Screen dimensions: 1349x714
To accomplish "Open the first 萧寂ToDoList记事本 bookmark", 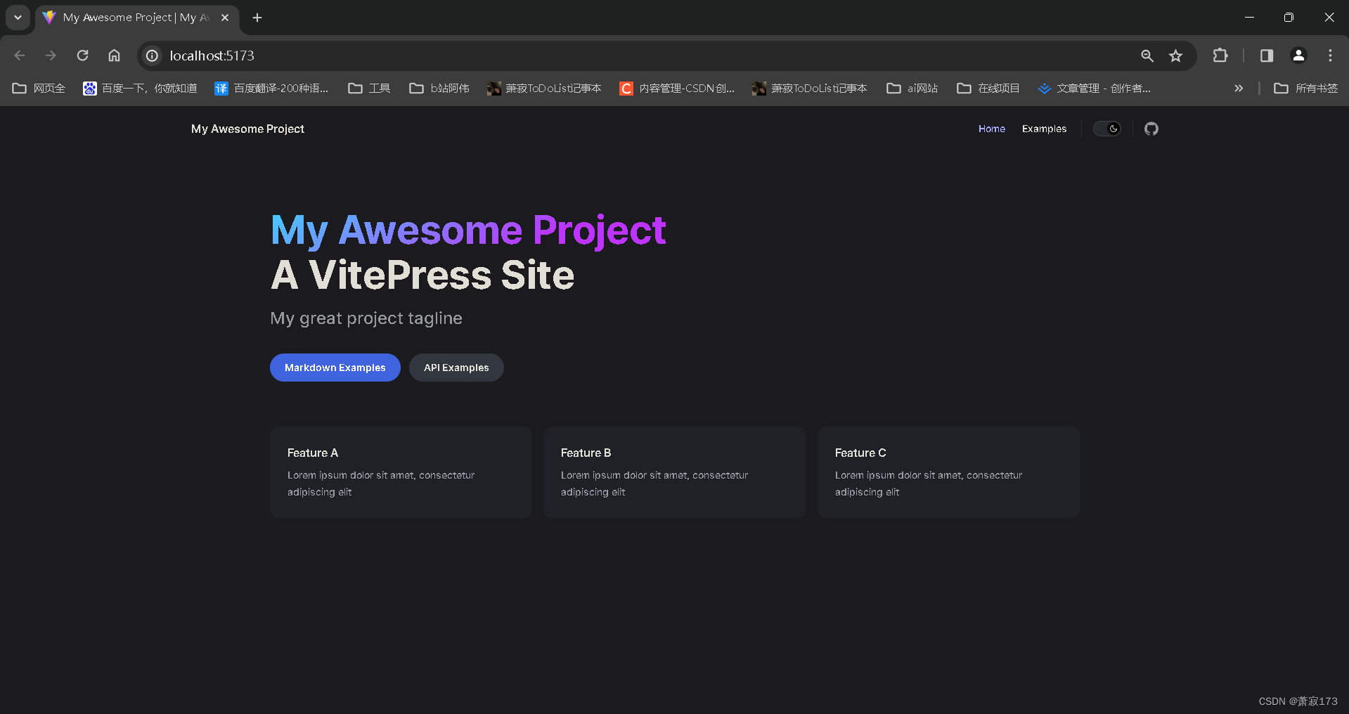I will click(x=544, y=88).
